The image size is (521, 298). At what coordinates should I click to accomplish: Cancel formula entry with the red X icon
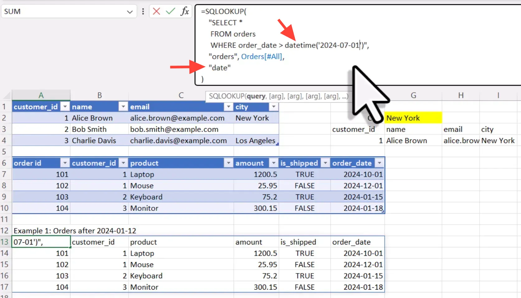[x=156, y=11]
